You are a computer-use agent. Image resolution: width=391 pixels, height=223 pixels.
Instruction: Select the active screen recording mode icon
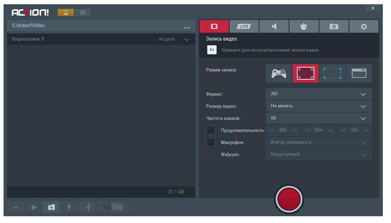tap(305, 73)
